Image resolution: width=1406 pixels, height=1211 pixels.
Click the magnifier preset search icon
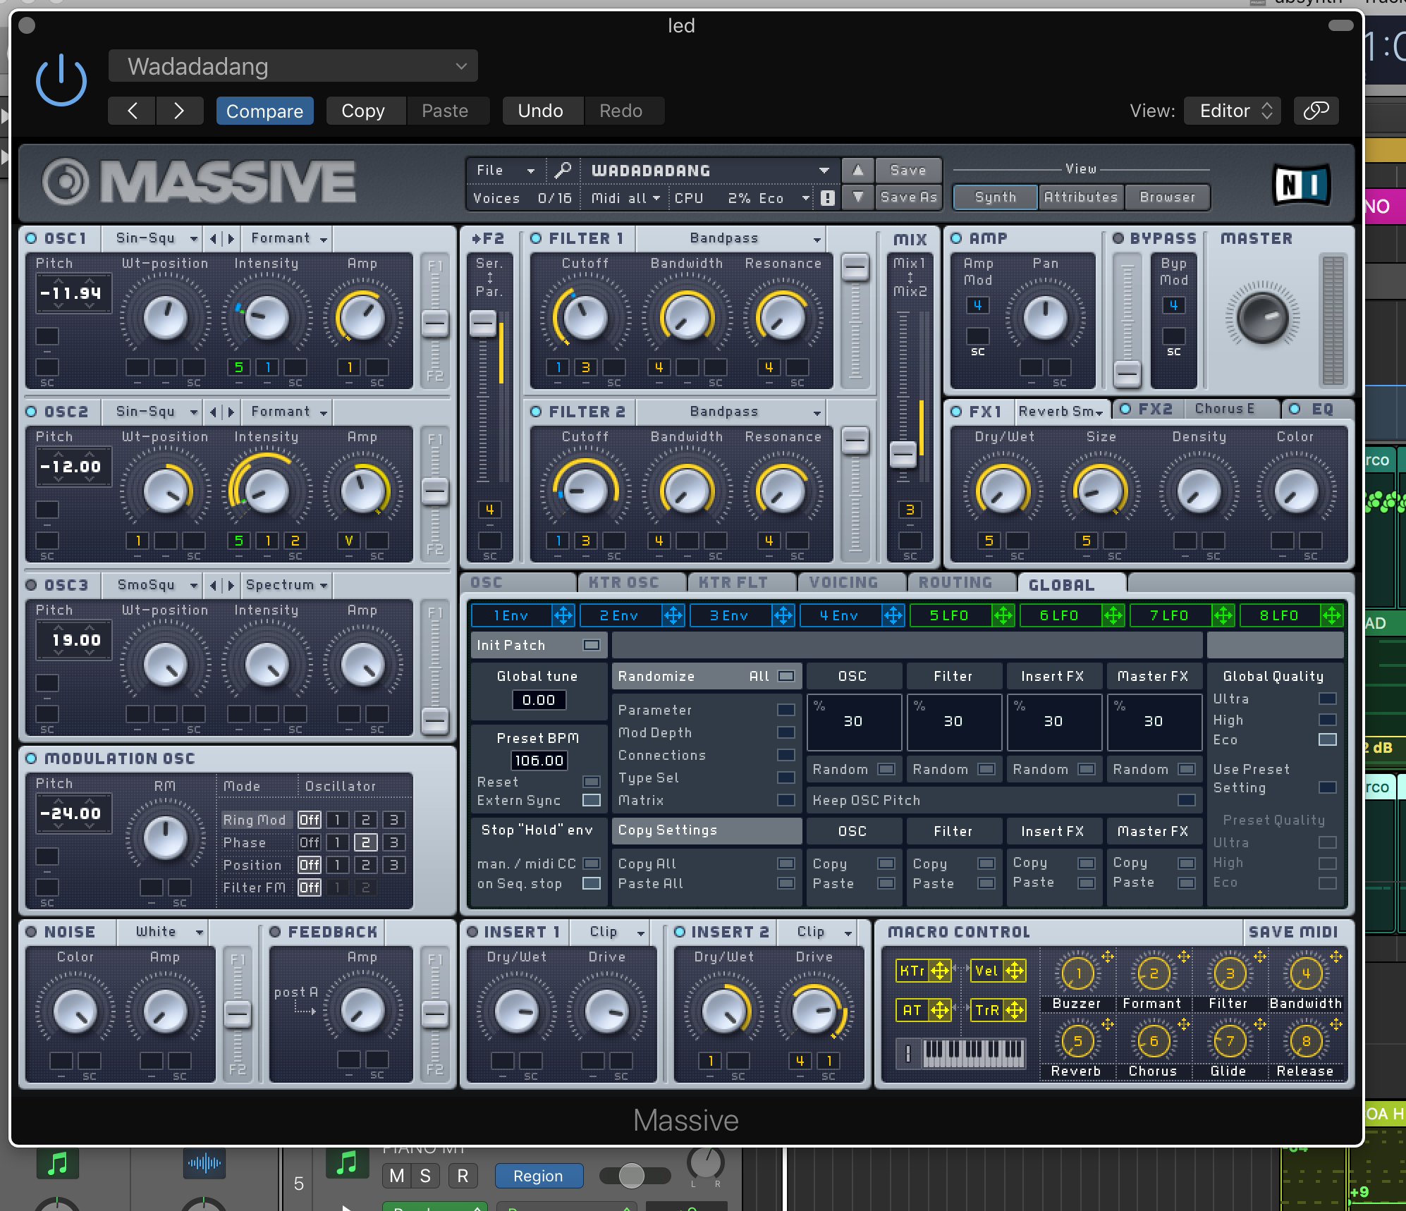point(563,170)
